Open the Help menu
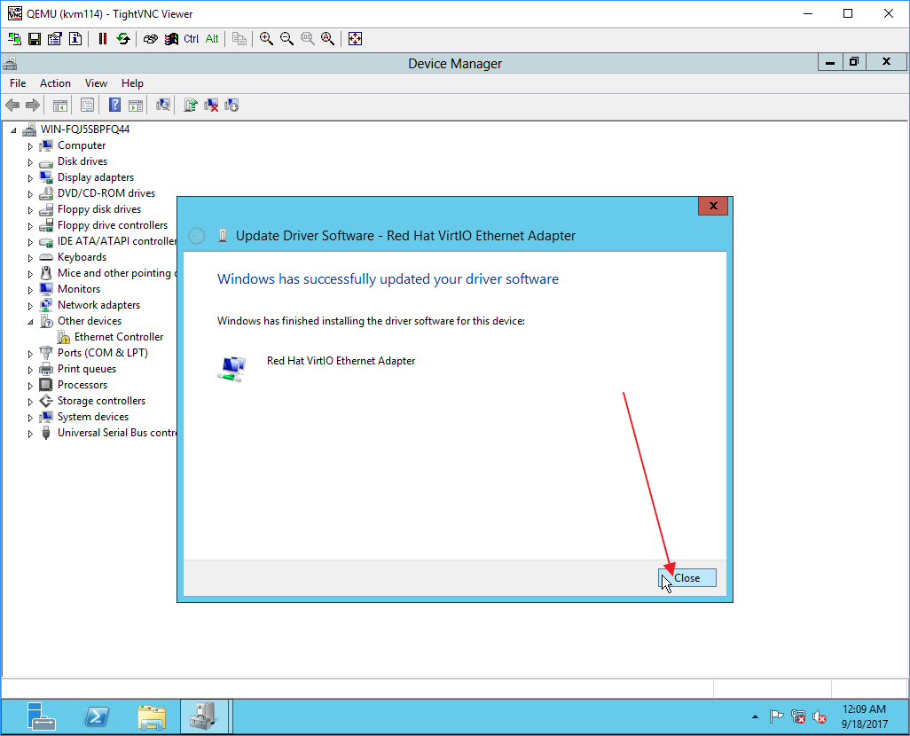910x736 pixels. point(132,83)
